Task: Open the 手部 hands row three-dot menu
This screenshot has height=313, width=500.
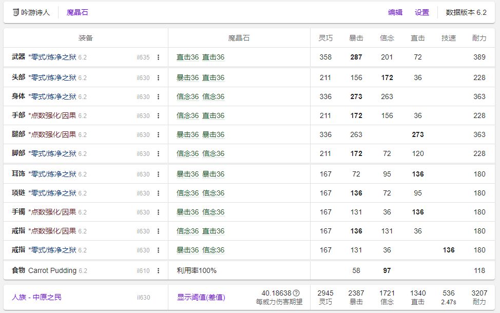Action: (158, 116)
